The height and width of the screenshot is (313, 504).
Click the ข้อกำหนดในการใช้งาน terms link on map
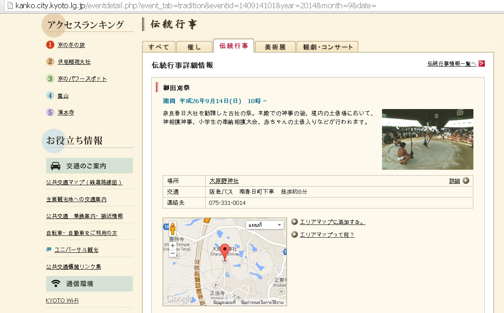pos(262,303)
